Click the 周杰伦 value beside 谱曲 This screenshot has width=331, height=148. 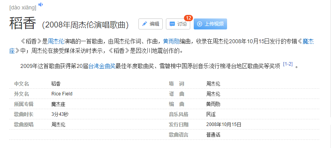(213, 94)
